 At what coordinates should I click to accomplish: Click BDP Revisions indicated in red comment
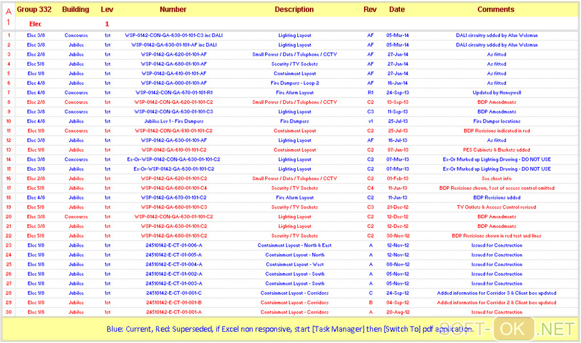(x=497, y=131)
